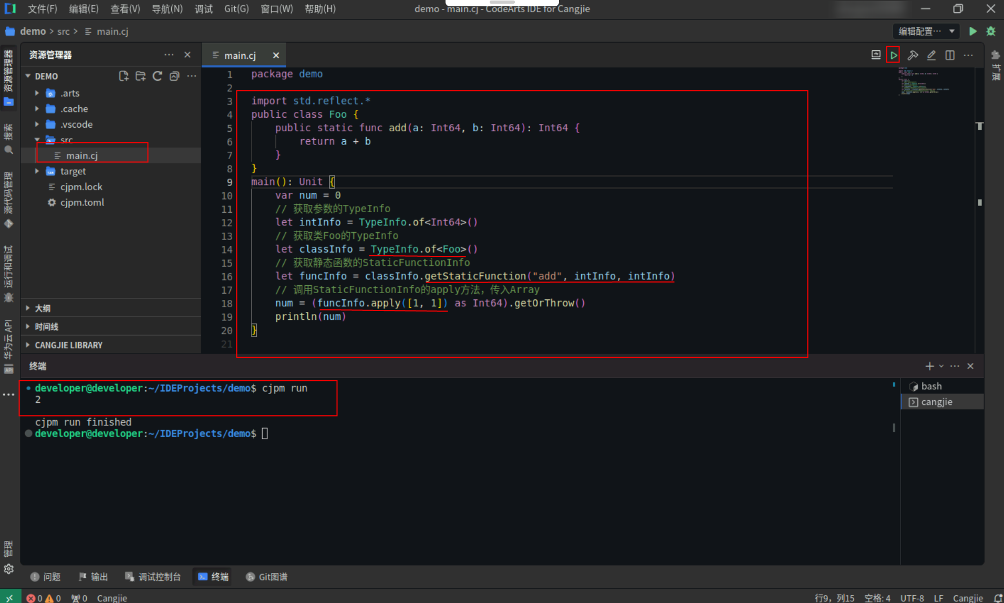Open the Source Control view in the activity bar
1004x603 pixels.
tap(8, 200)
